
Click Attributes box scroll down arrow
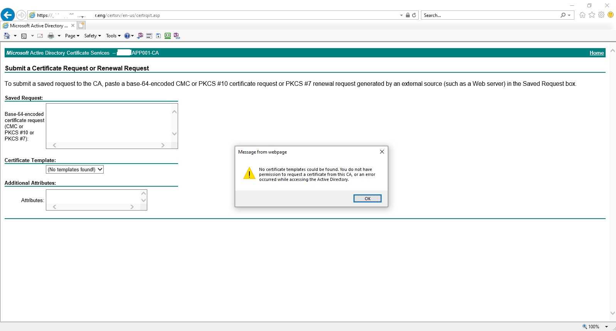pyautogui.click(x=143, y=200)
